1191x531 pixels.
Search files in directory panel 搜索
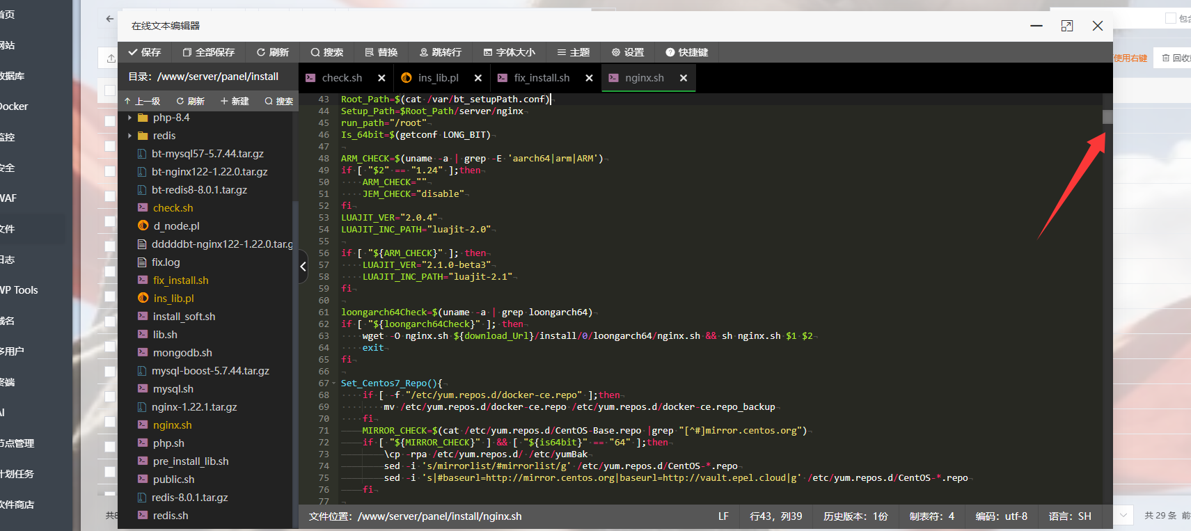point(279,101)
